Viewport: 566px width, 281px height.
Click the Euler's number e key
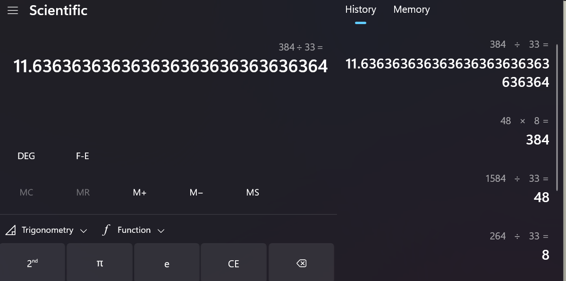tap(167, 264)
